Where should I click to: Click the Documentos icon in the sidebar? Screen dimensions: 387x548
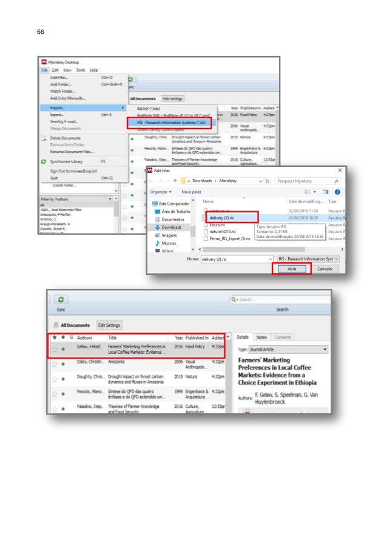point(158,220)
